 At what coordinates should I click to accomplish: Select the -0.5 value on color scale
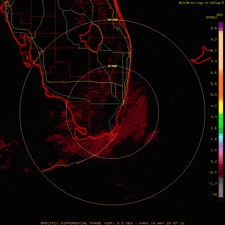(213, 172)
